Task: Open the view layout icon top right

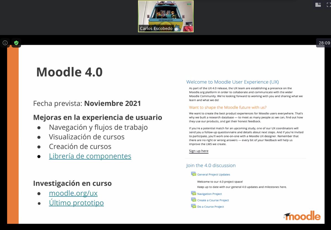Action: pyautogui.click(x=318, y=5)
